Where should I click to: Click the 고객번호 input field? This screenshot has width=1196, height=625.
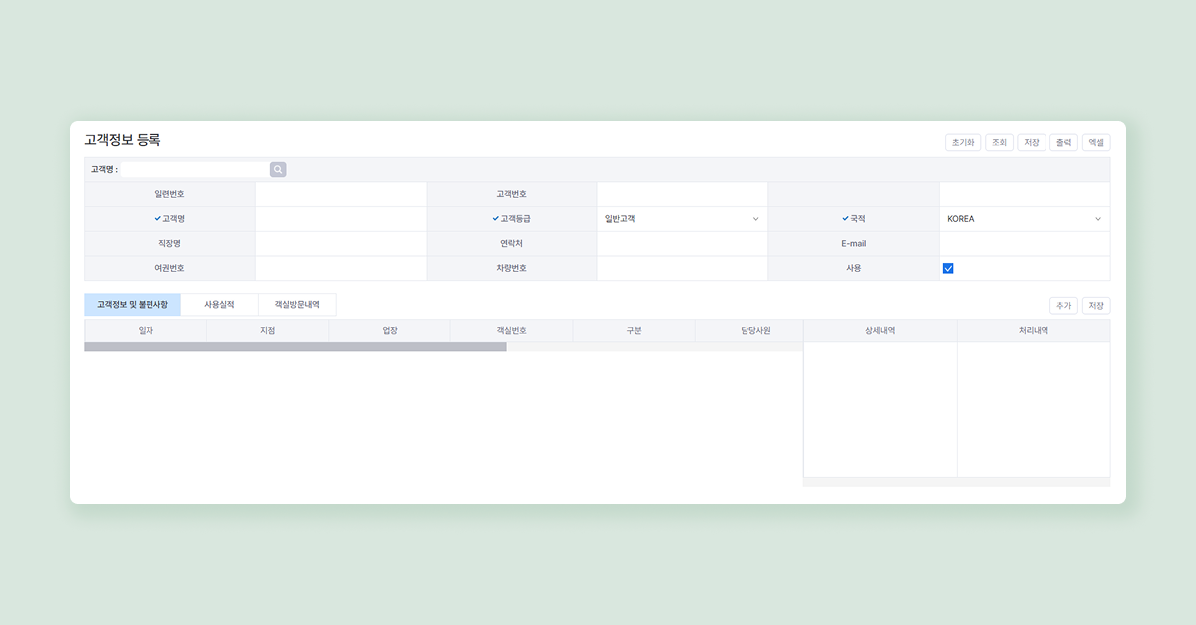[x=683, y=194]
